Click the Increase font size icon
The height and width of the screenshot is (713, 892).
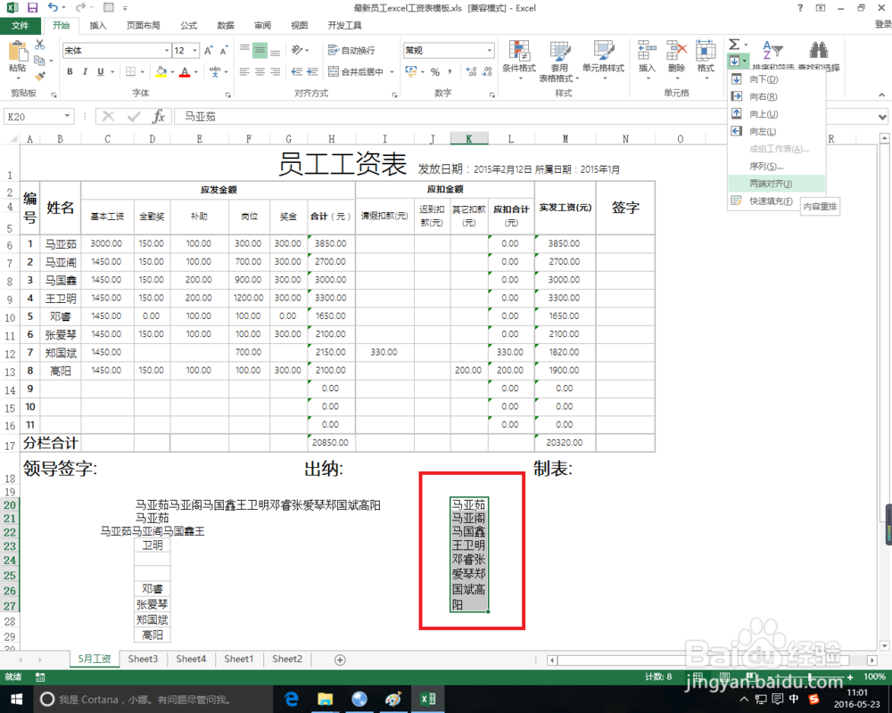[x=209, y=51]
